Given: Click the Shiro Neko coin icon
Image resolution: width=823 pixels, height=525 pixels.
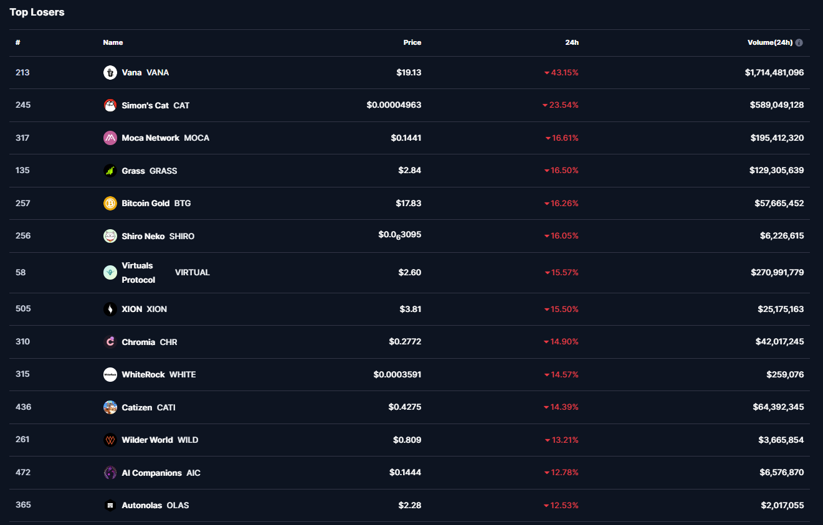Looking at the screenshot, I should tap(110, 236).
